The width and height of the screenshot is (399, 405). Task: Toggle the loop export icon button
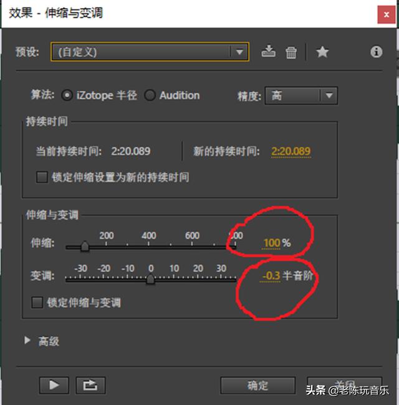click(90, 385)
